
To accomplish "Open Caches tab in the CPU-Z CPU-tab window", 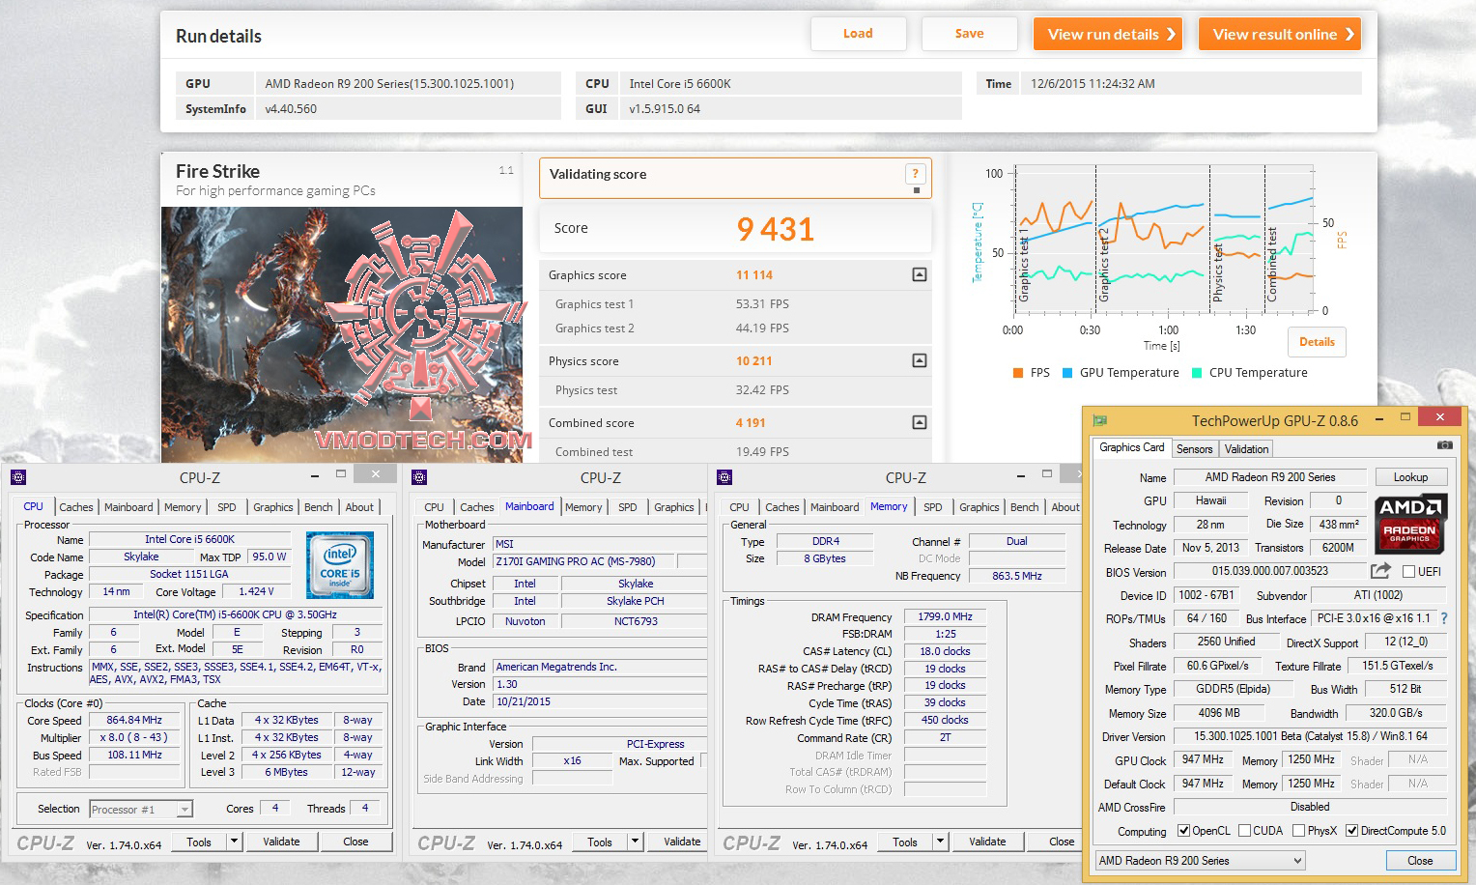I will pos(76,507).
